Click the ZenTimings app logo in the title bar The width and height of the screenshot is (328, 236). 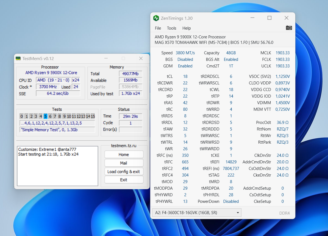(156, 18)
